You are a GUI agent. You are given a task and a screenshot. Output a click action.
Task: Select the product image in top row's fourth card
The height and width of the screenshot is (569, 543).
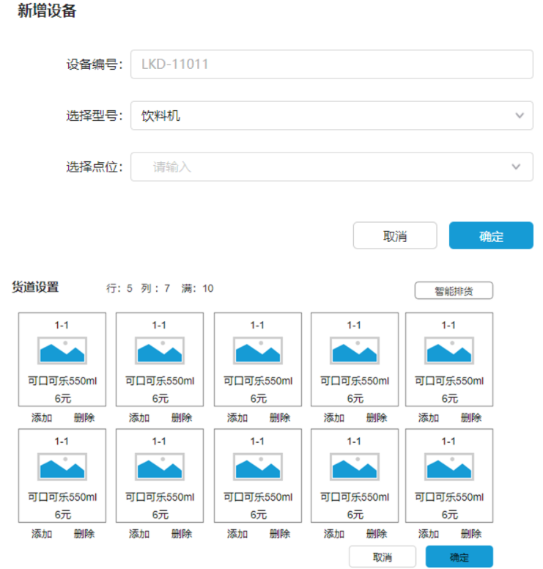click(355, 350)
